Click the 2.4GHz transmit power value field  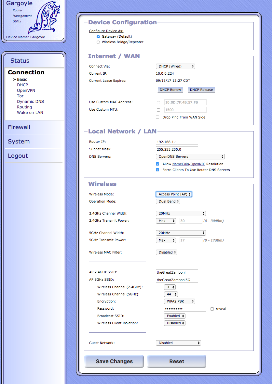tap(191, 221)
